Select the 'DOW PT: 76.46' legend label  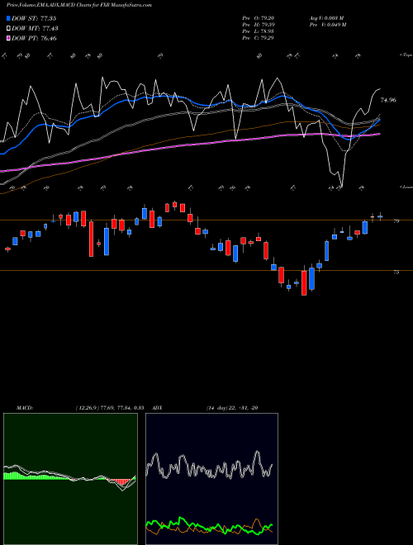click(34, 38)
